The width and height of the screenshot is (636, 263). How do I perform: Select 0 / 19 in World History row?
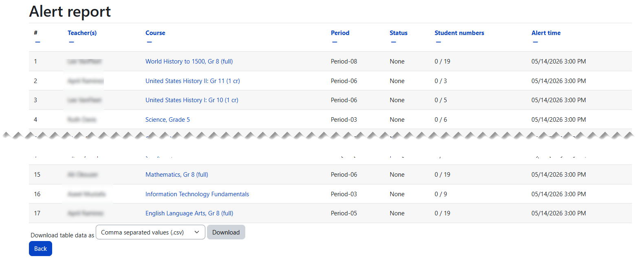click(442, 61)
